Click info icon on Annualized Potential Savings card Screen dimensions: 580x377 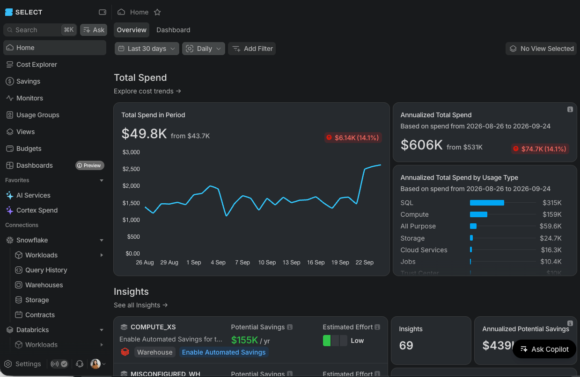[570, 323]
